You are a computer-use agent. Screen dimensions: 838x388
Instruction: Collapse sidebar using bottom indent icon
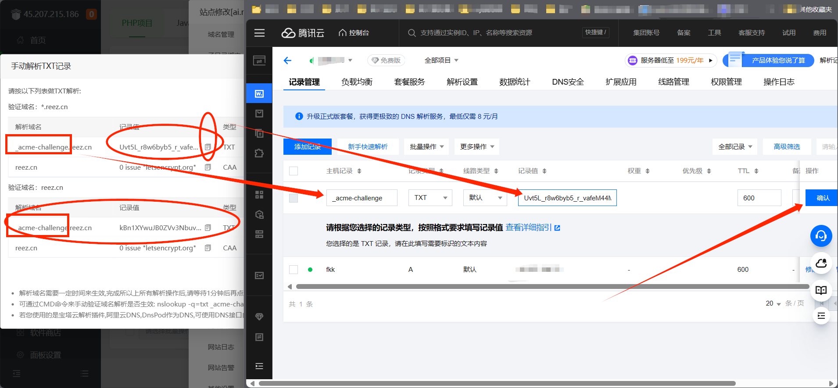(x=259, y=366)
